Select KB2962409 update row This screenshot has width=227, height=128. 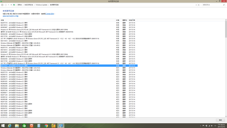[69, 86]
